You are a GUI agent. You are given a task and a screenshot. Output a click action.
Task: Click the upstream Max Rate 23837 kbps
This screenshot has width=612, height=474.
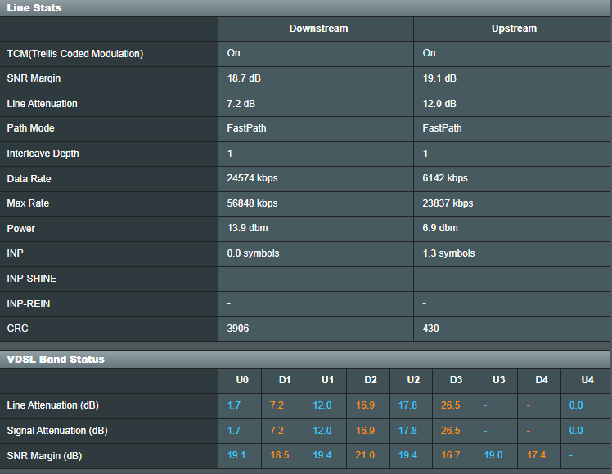[448, 203]
